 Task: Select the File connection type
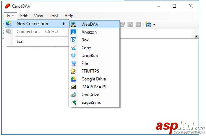click(x=94, y=63)
